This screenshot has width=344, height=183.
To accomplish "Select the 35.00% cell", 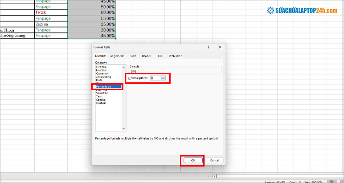I will point(92,24).
